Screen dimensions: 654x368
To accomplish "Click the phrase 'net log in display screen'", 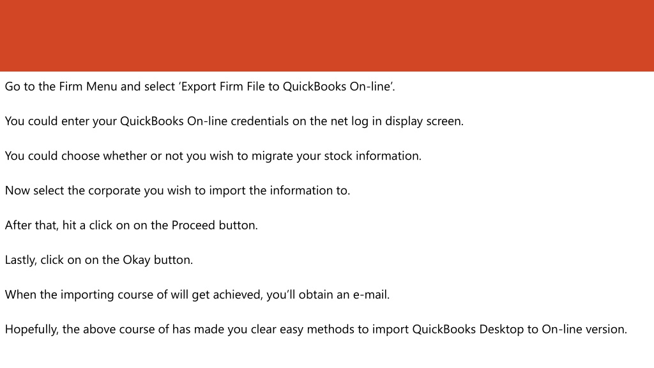I will point(396,122).
